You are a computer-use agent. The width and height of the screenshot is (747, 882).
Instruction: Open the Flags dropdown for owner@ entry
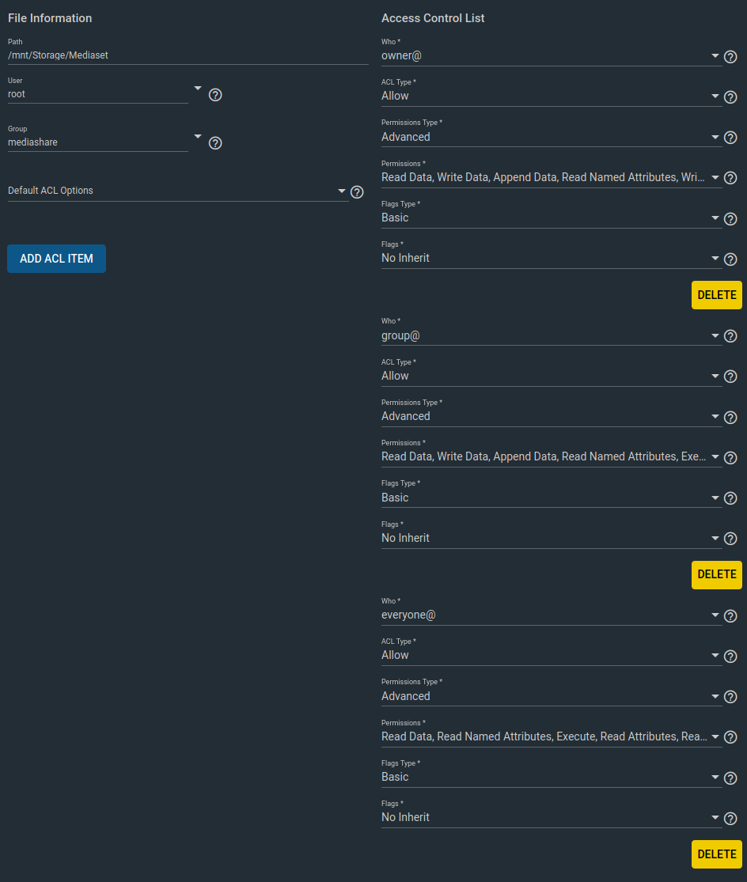click(x=552, y=255)
